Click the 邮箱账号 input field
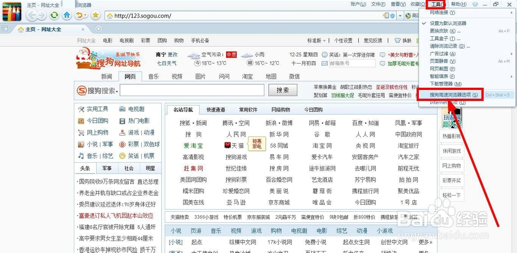The height and width of the screenshot is (253, 517). click(x=352, y=63)
